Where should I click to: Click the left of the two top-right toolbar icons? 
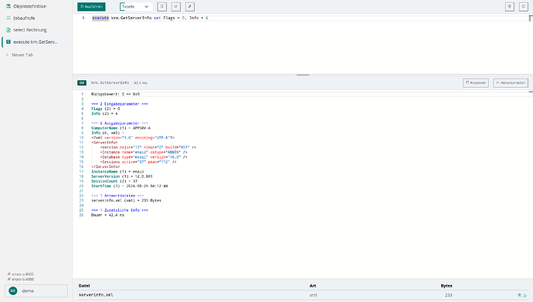click(510, 6)
